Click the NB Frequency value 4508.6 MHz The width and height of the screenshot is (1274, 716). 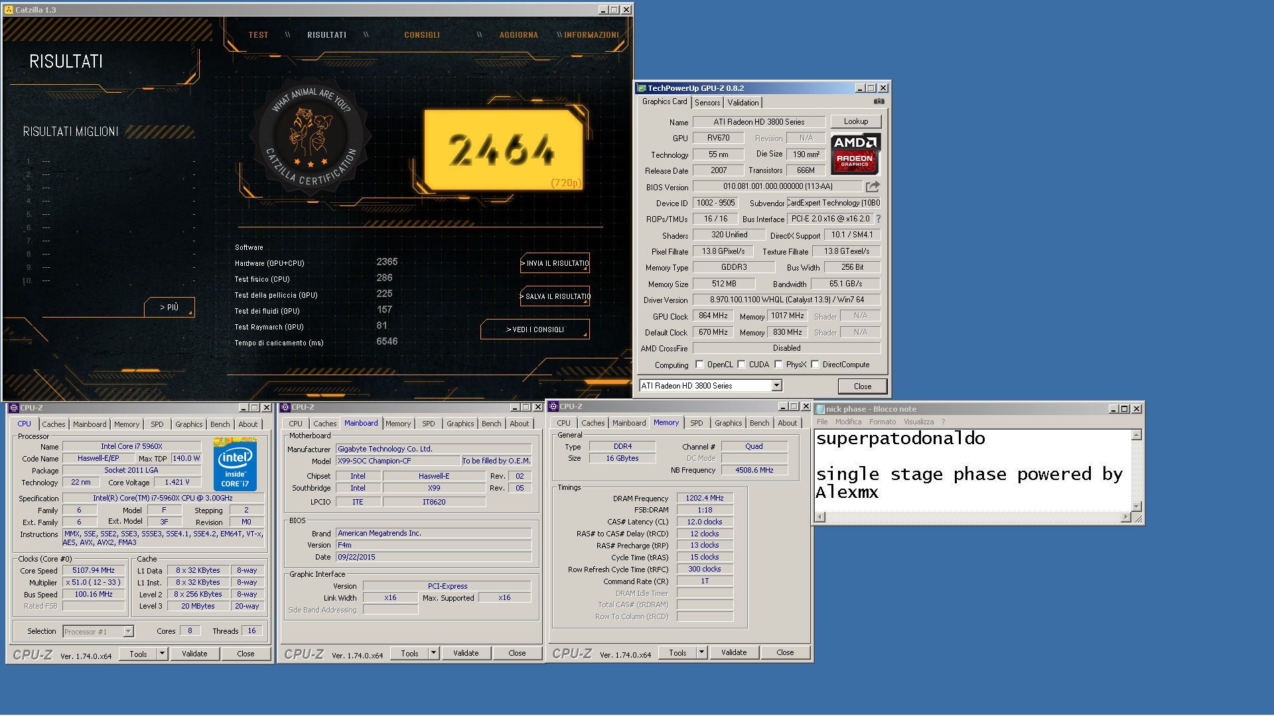(754, 470)
